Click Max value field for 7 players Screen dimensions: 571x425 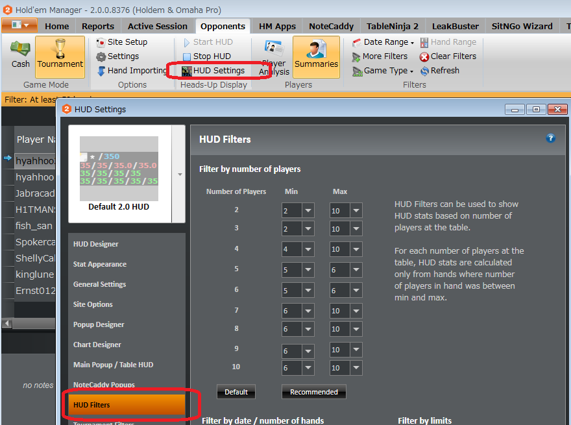pos(340,311)
